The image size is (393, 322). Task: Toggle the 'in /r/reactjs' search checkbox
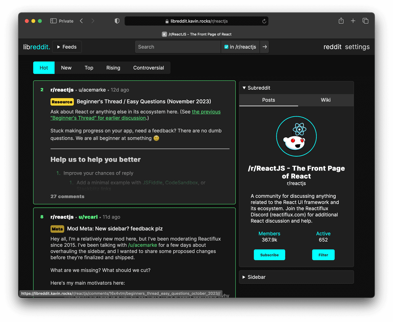[x=226, y=47]
